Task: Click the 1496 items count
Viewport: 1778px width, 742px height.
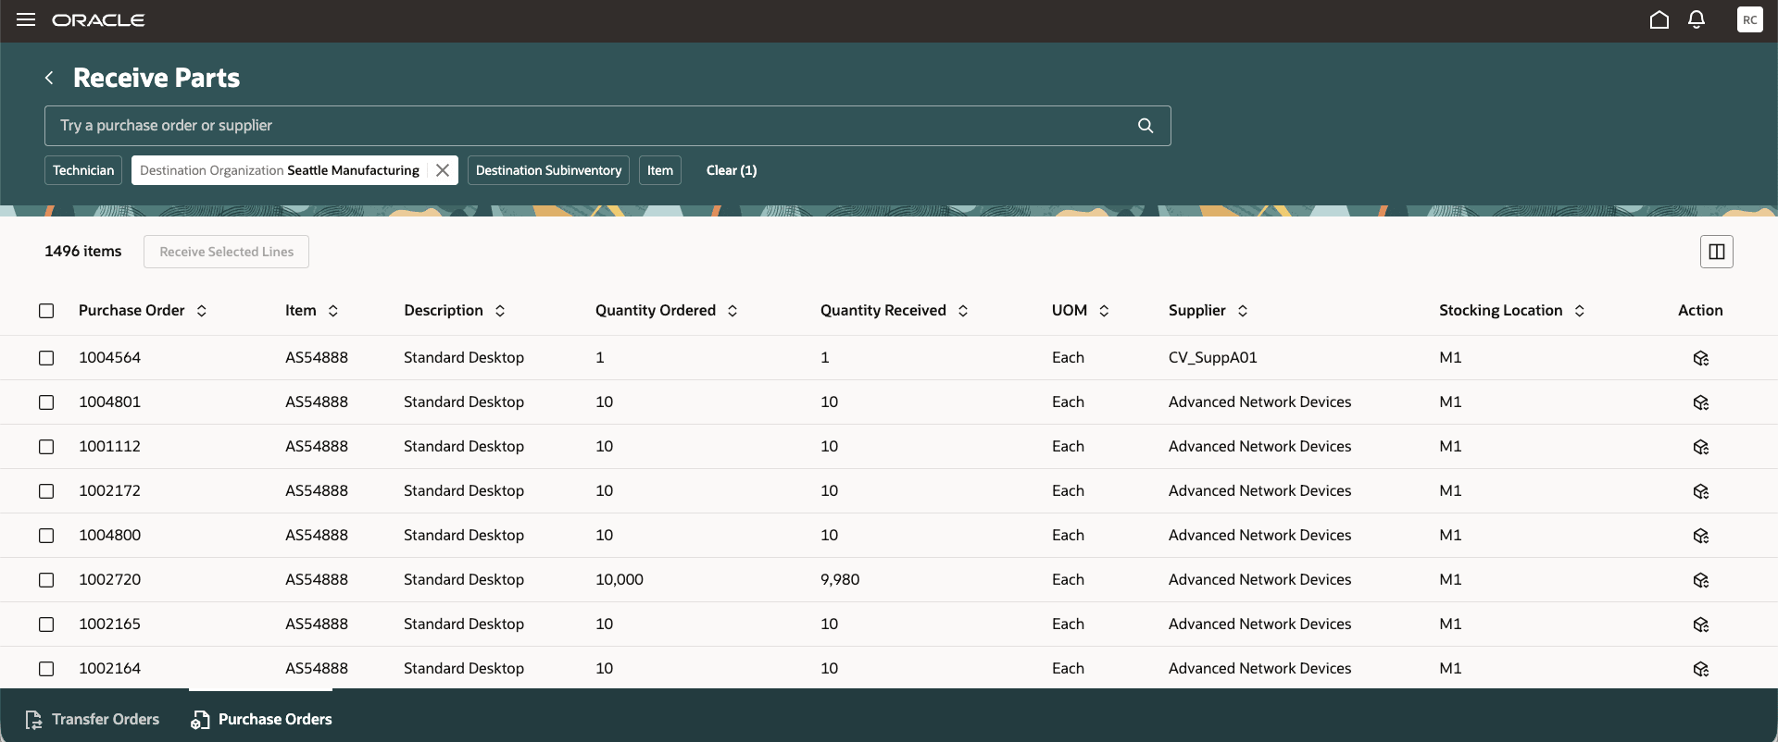Action: pyautogui.click(x=83, y=252)
